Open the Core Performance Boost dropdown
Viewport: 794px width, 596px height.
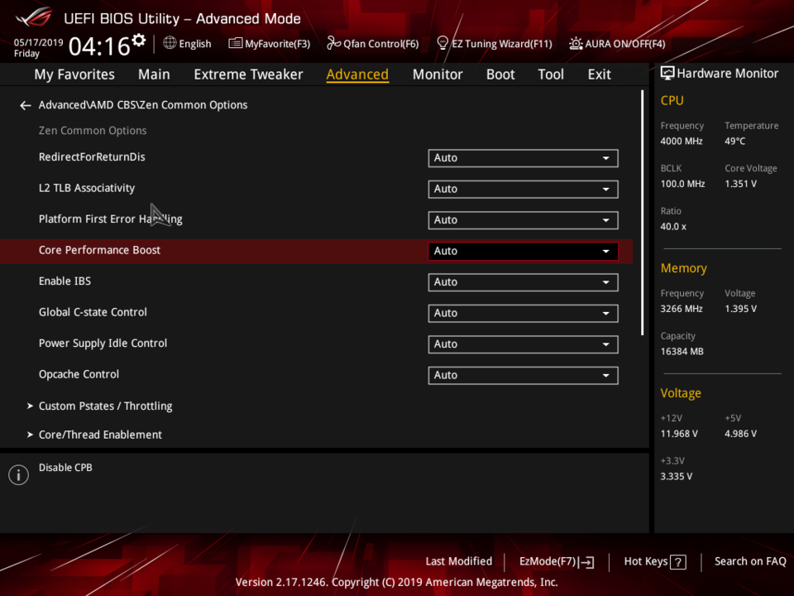pos(523,252)
